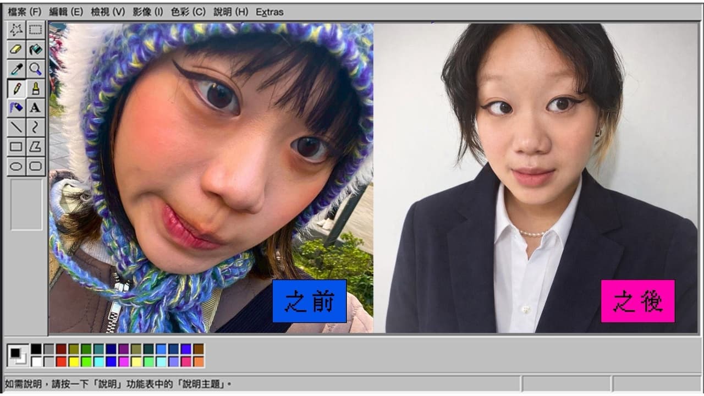Image resolution: width=704 pixels, height=396 pixels.
Task: Select the magenta palette swatch
Action: coord(123,362)
